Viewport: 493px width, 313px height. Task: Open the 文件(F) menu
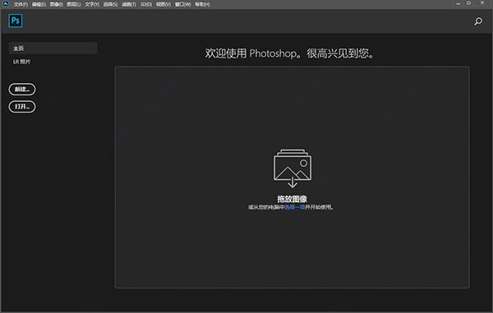pyautogui.click(x=21, y=4)
